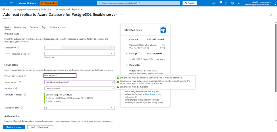Open the help question mark icon

coord(232,3)
